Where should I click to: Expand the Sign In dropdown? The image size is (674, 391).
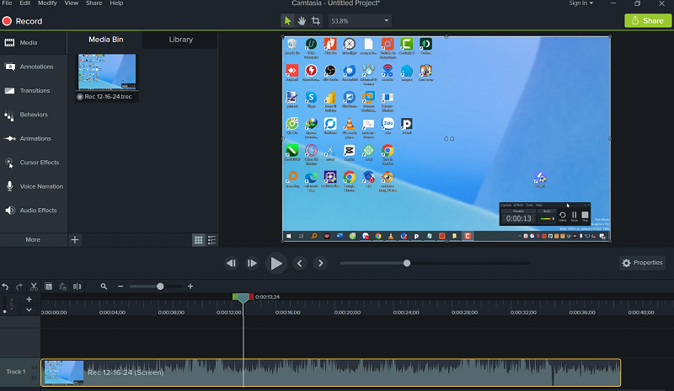point(580,3)
